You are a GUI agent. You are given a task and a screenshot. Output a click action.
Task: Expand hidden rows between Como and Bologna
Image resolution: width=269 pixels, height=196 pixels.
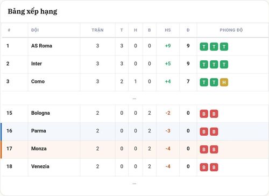pyautogui.click(x=134, y=99)
